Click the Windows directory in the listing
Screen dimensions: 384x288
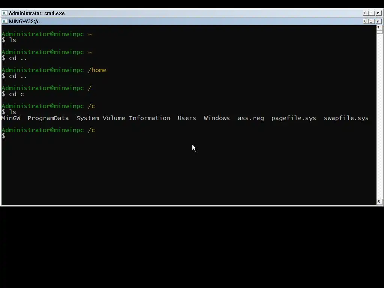[x=217, y=118]
